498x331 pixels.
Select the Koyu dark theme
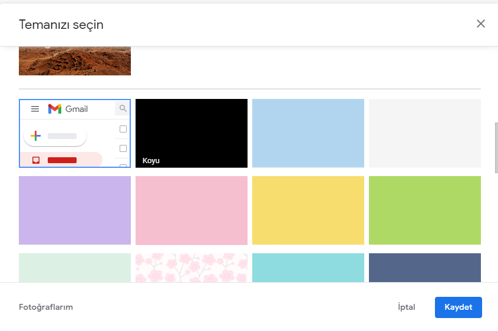click(x=192, y=133)
